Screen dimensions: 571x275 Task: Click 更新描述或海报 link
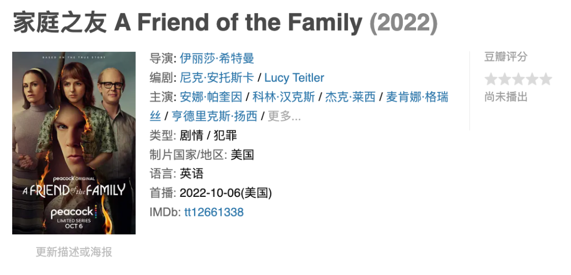pos(74,252)
